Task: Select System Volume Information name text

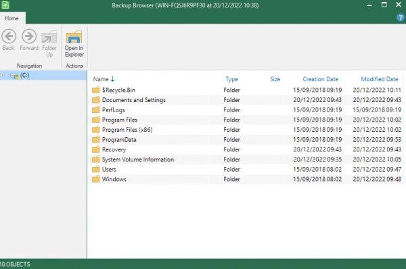Action: click(x=138, y=160)
